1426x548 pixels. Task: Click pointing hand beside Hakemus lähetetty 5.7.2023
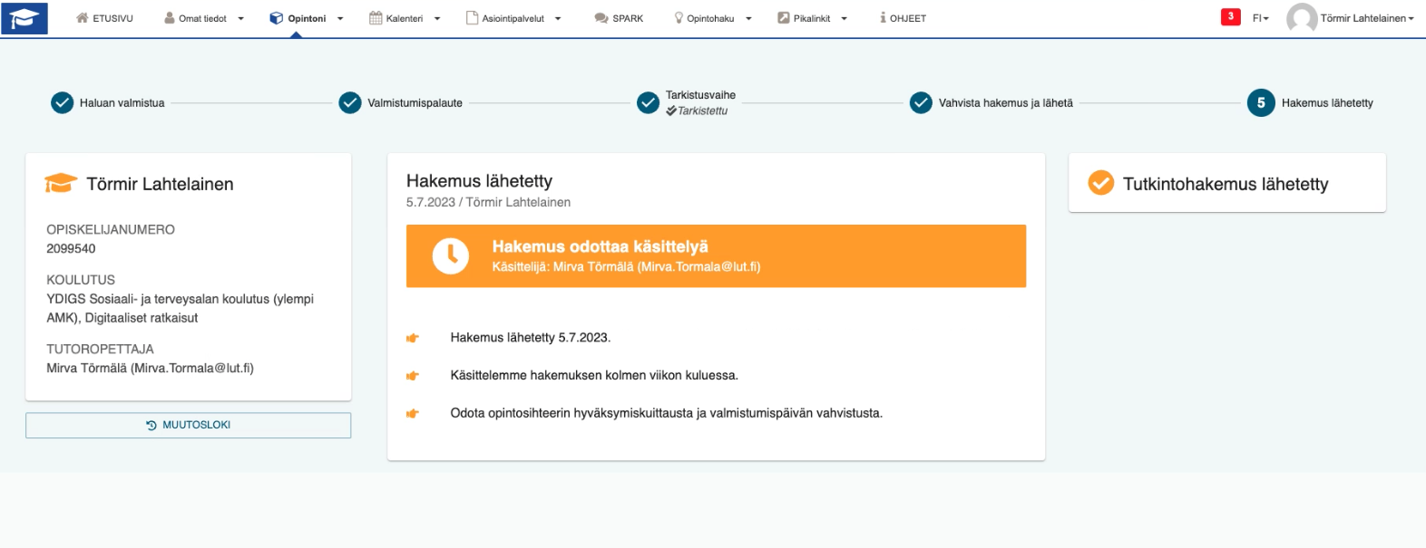[x=413, y=338]
